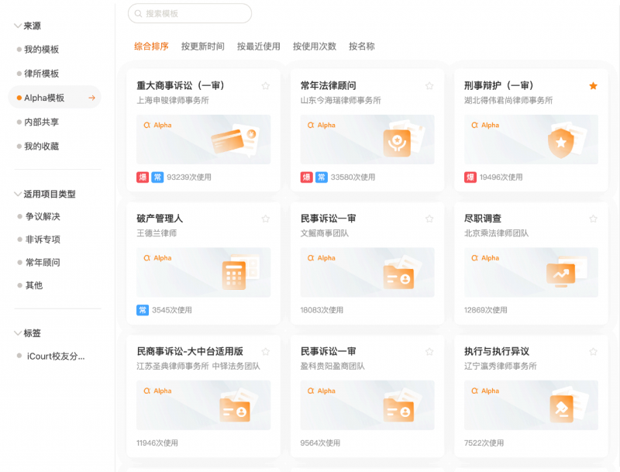Click blue 常 badge on 常年法律顾问 card
The image size is (620, 472).
pyautogui.click(x=322, y=177)
